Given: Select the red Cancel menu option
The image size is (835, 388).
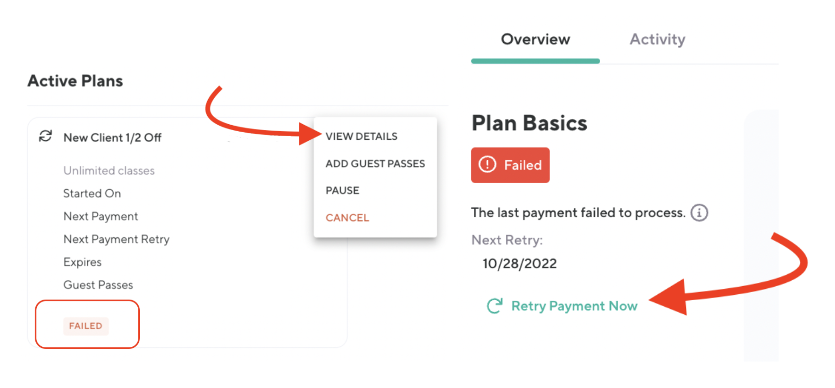Looking at the screenshot, I should (x=347, y=218).
